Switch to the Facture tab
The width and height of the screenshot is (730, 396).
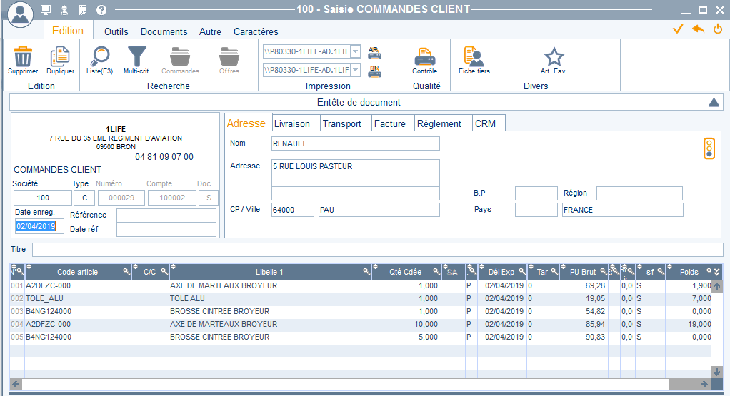[x=393, y=123]
